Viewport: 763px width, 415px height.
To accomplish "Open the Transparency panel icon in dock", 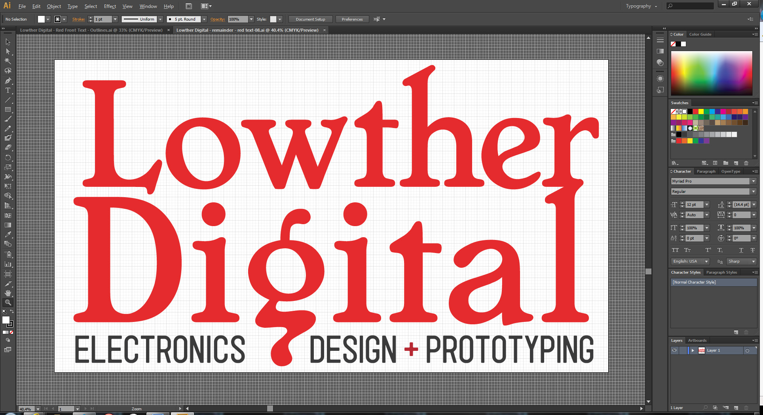I will click(660, 63).
